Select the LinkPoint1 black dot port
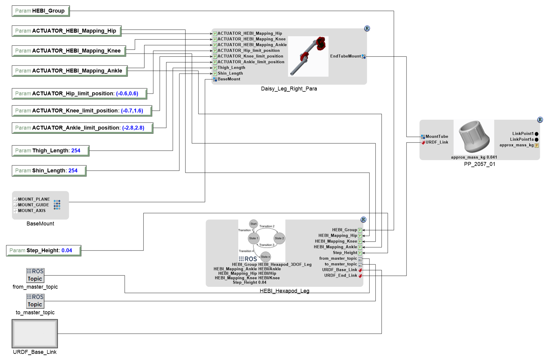This screenshot has height=362, width=551. click(x=537, y=134)
